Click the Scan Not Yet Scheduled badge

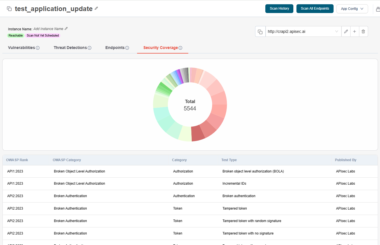click(43, 36)
